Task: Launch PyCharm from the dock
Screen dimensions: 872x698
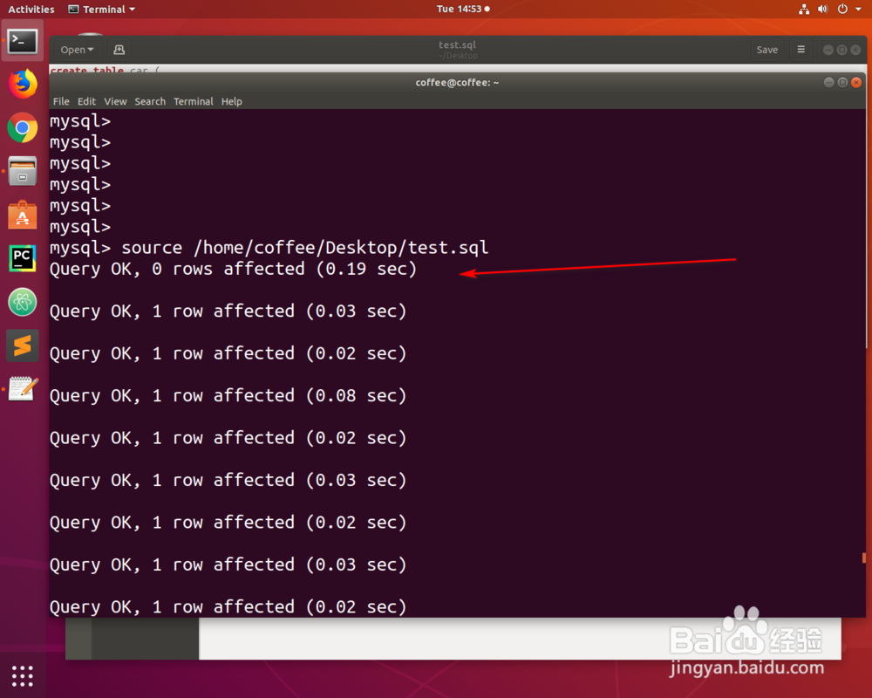Action: click(x=23, y=258)
